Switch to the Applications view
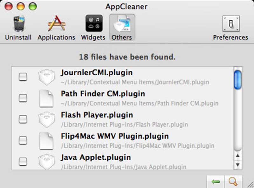 click(x=56, y=24)
